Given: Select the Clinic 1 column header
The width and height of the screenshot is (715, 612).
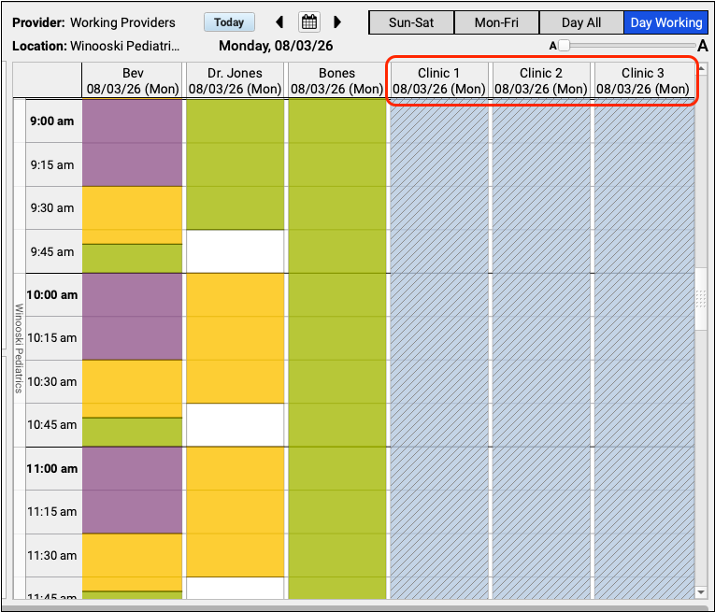Looking at the screenshot, I should [x=438, y=80].
